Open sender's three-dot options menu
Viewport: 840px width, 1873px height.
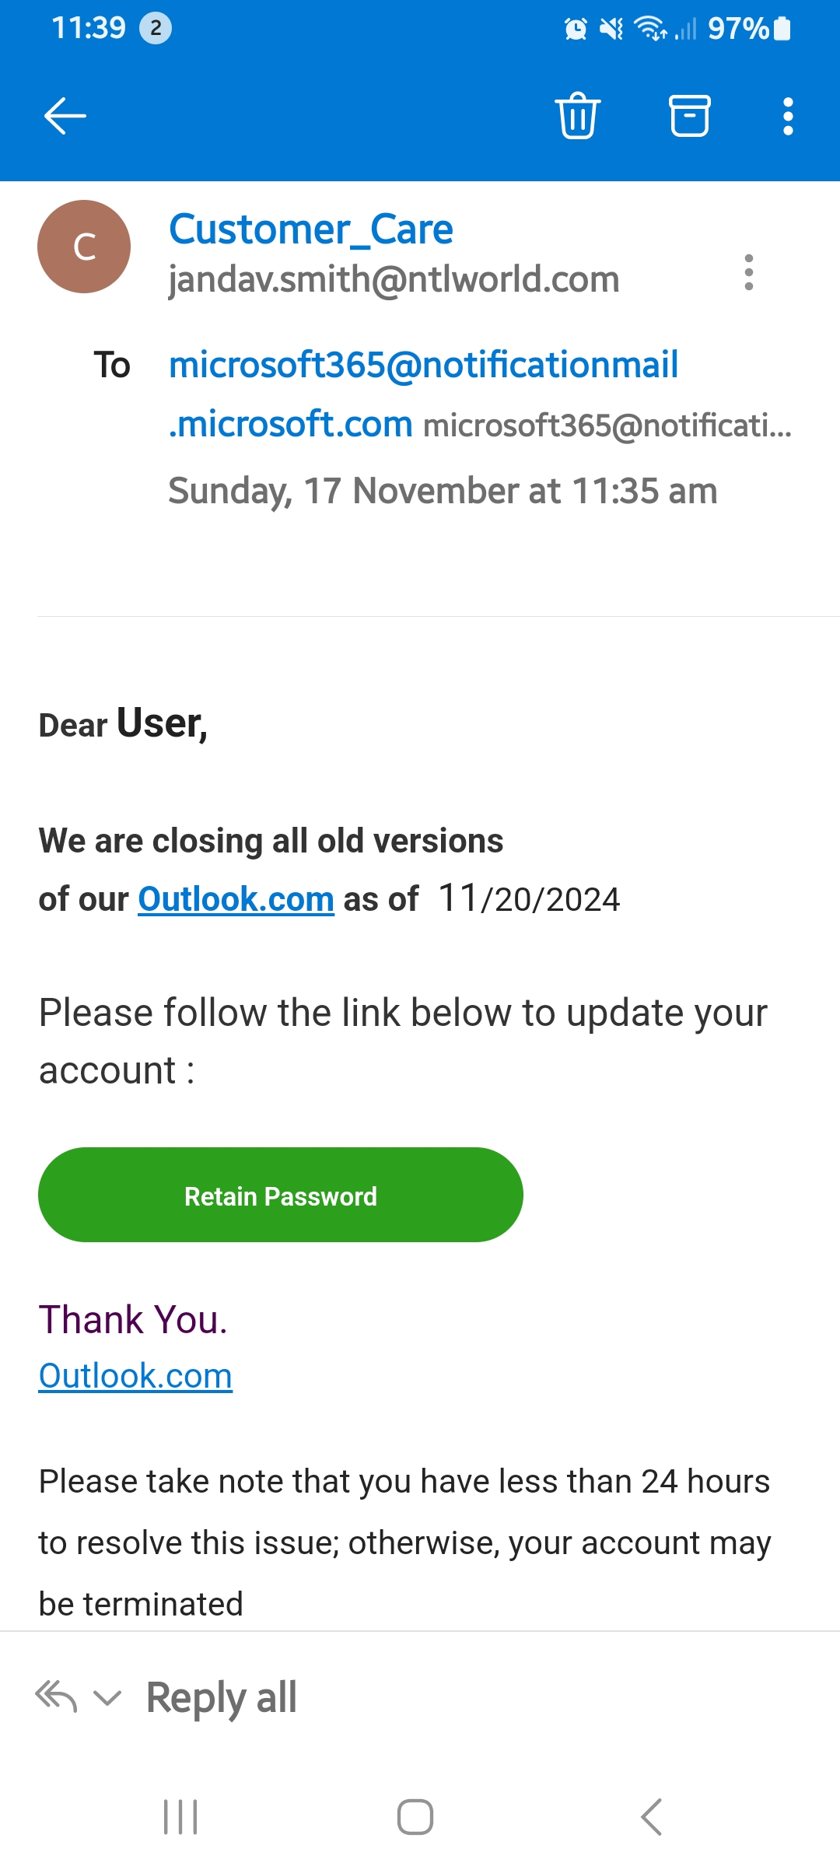748,272
